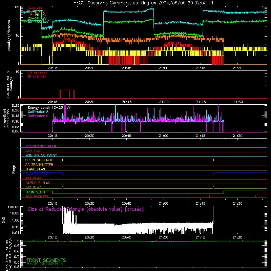The image size is (271, 271).
Task: Click the 50-100 keV cyan legend label
Action: click(x=38, y=22)
